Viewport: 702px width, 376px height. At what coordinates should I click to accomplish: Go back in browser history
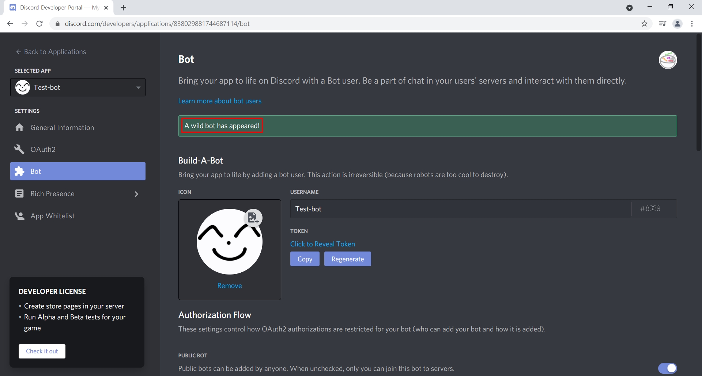tap(10, 24)
